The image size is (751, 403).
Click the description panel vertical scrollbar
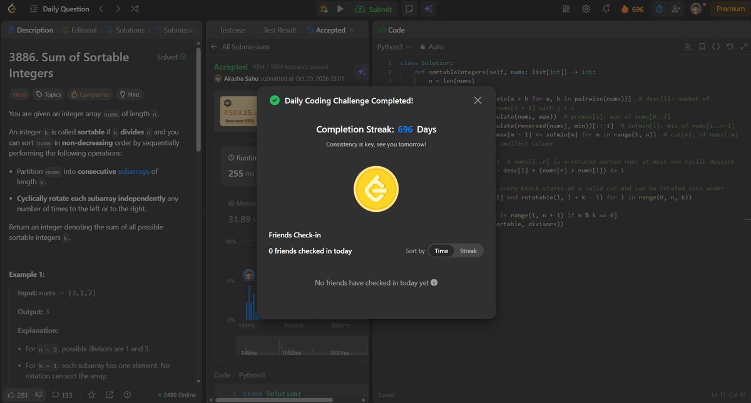point(199,100)
